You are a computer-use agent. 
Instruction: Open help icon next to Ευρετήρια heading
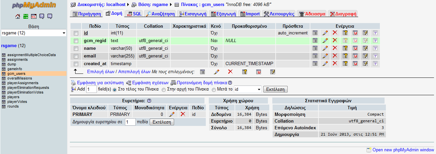(149, 101)
